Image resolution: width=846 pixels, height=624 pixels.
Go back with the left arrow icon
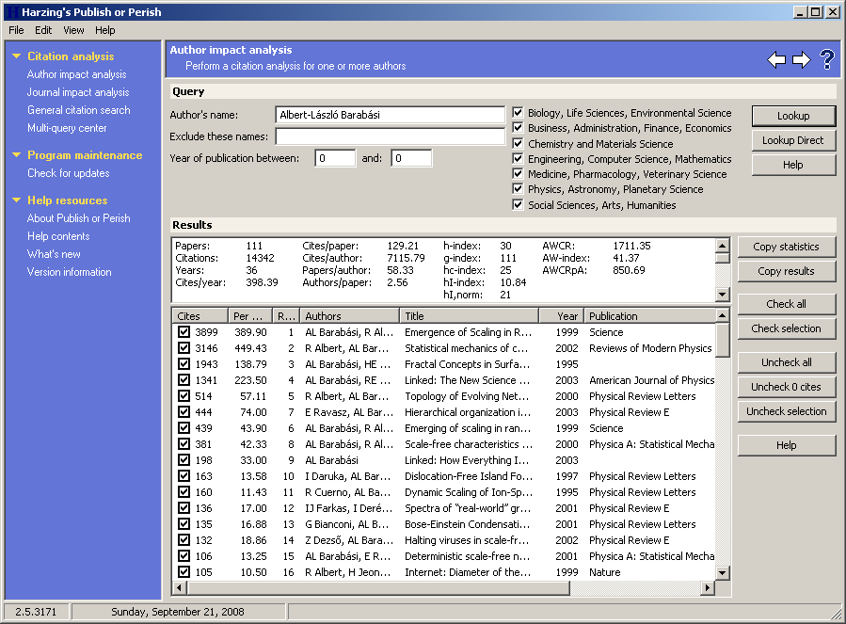point(776,59)
